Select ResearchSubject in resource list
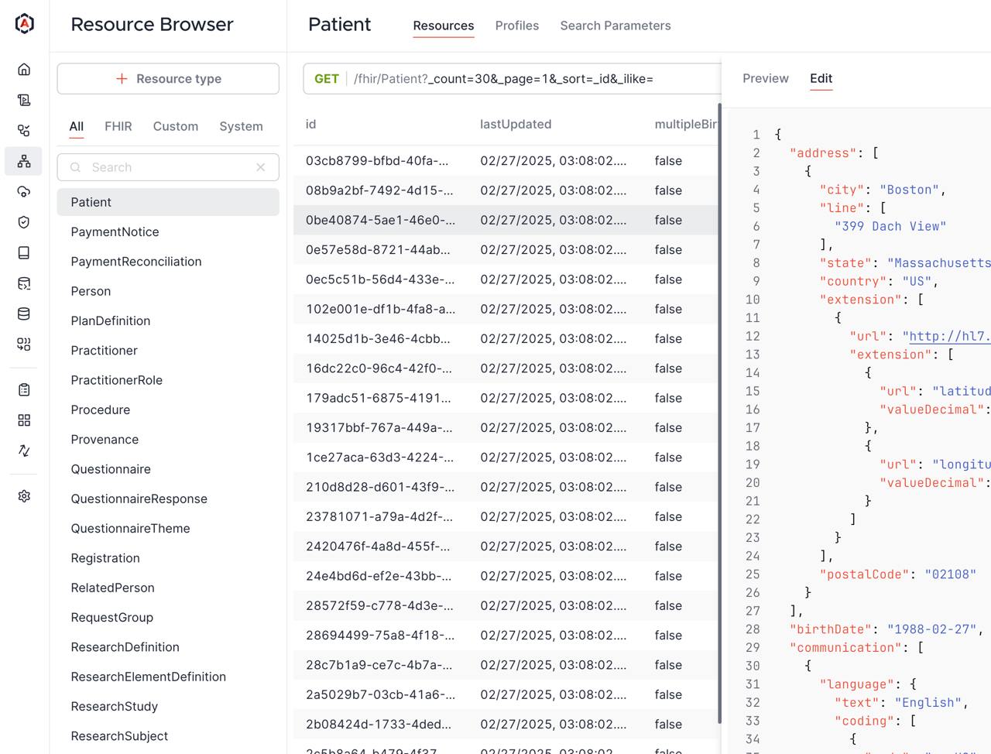991x754 pixels. (x=168, y=736)
